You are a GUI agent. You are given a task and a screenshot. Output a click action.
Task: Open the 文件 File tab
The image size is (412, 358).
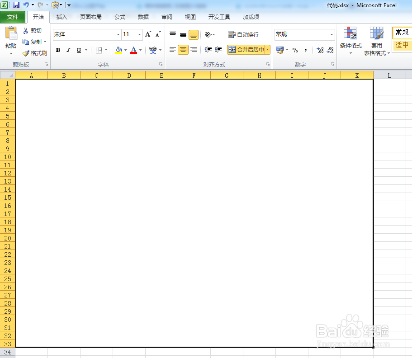(13, 17)
